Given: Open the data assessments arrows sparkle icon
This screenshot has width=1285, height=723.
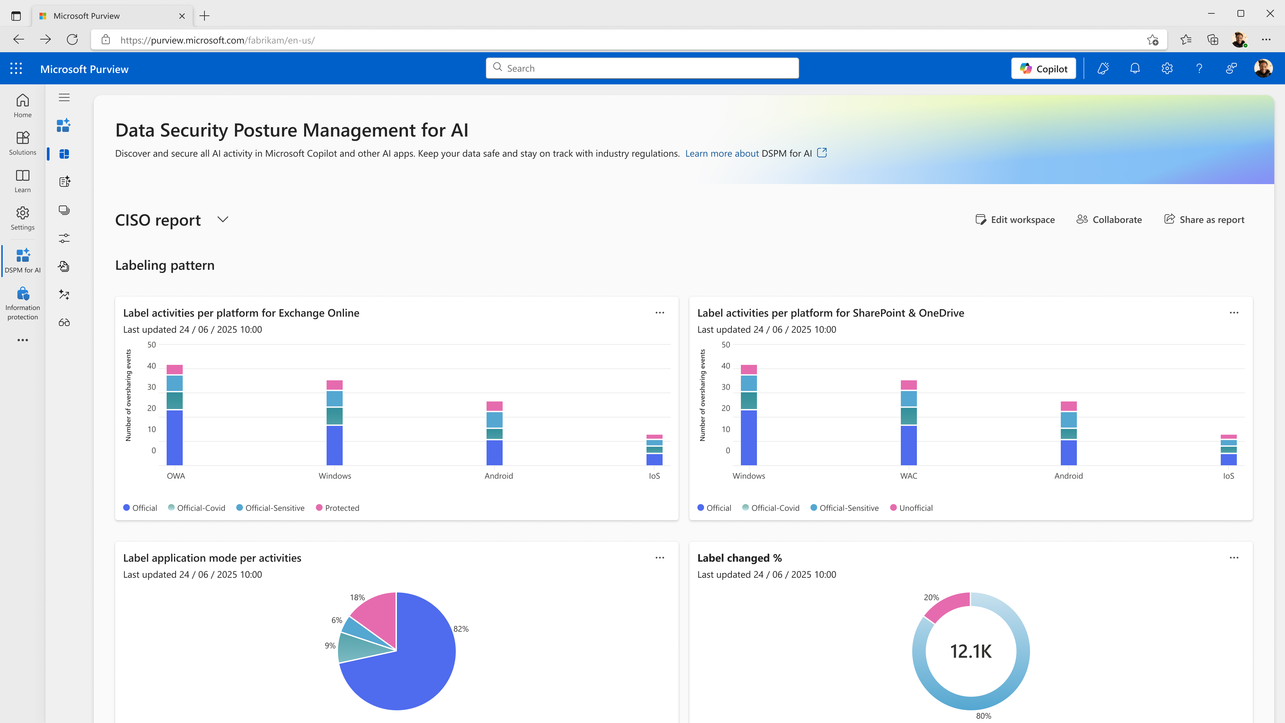Looking at the screenshot, I should click(64, 295).
